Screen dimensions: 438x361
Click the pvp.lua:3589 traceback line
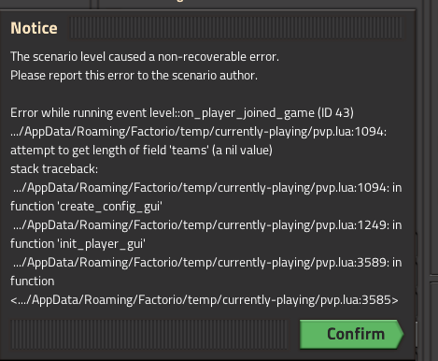(207, 263)
